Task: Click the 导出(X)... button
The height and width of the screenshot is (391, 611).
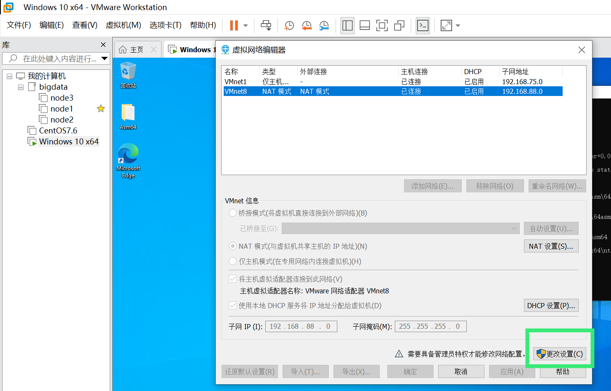Action: [x=357, y=372]
